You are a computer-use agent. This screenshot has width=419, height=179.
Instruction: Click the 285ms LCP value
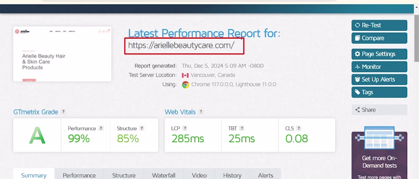click(187, 138)
